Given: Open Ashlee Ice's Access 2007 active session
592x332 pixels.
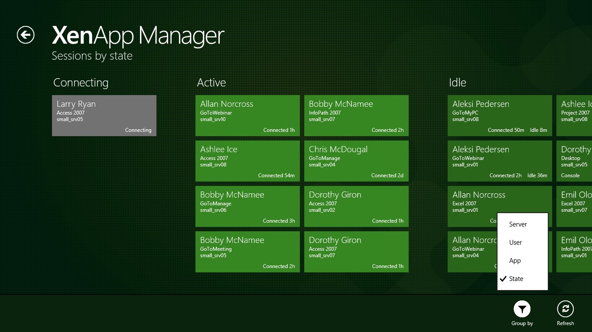Looking at the screenshot, I should click(x=247, y=161).
